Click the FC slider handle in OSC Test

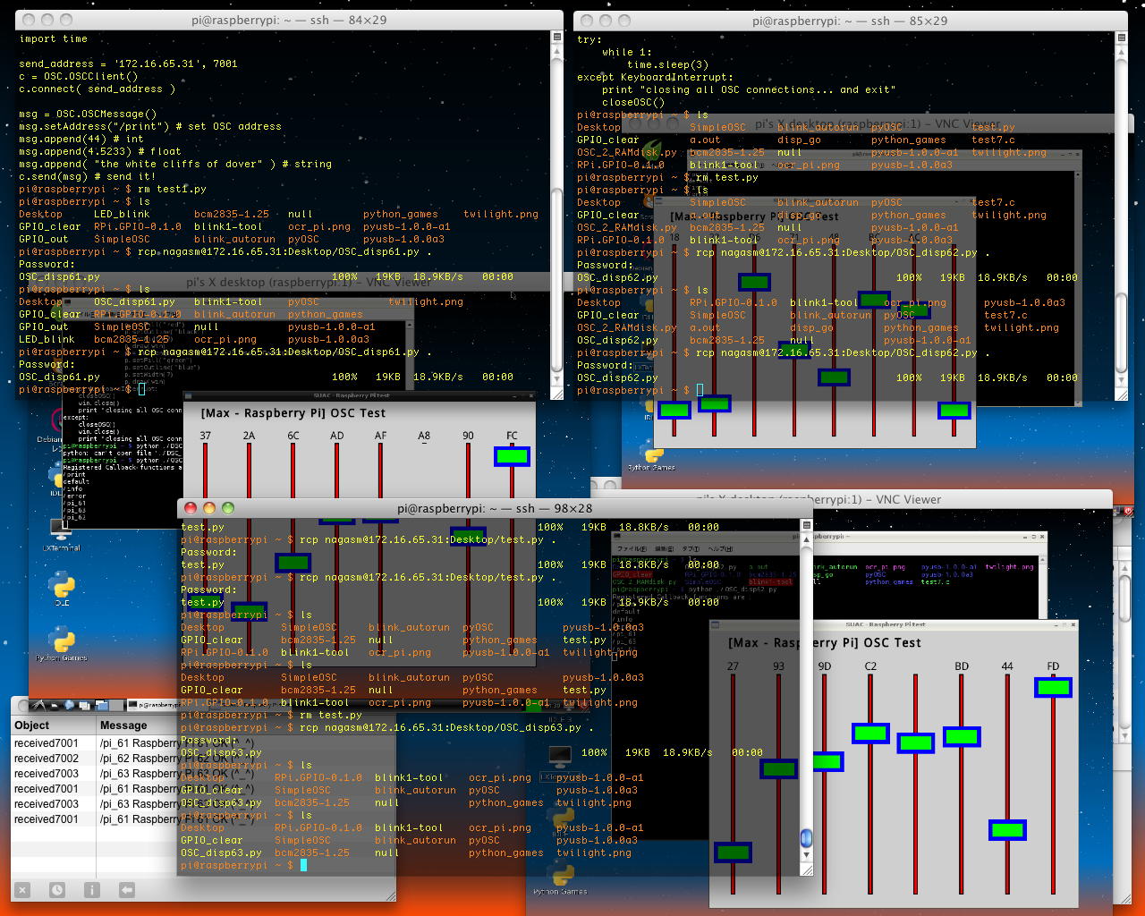tap(512, 456)
